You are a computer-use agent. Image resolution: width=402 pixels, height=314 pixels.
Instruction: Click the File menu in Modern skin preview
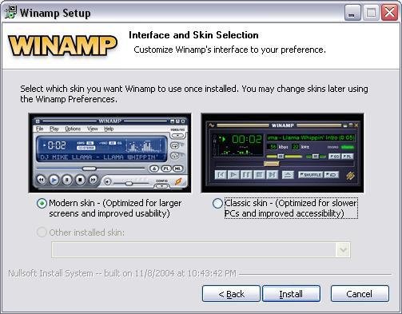click(39, 129)
